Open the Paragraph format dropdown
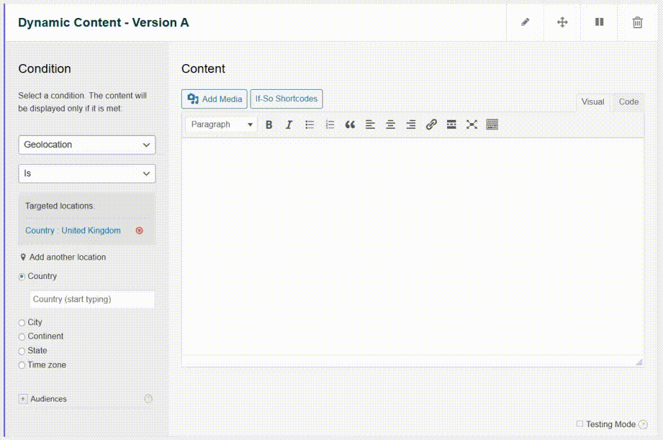The width and height of the screenshot is (663, 440). 221,124
